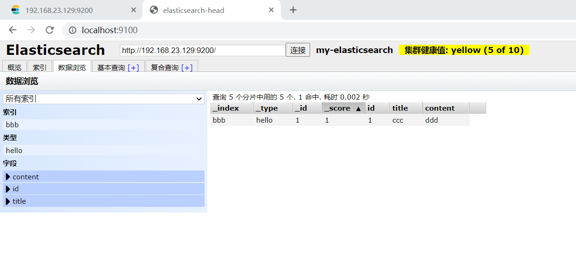Click the hello cell in result row
576x265 pixels.
[273, 120]
